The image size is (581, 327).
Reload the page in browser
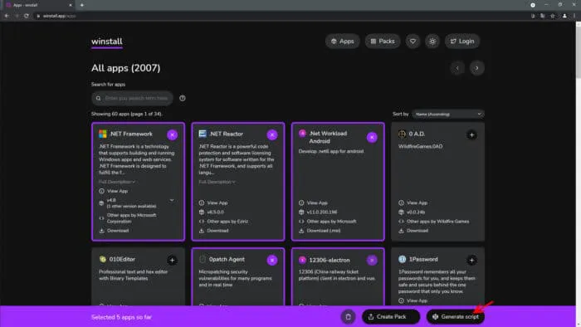click(27, 16)
